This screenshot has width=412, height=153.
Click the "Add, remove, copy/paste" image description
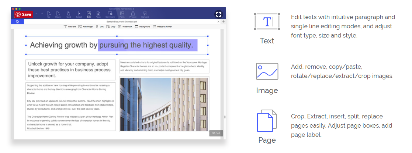coord(342,71)
